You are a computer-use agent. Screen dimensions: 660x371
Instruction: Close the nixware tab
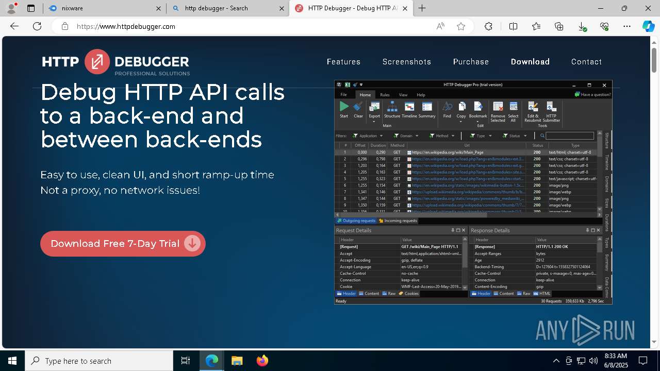coord(158,8)
